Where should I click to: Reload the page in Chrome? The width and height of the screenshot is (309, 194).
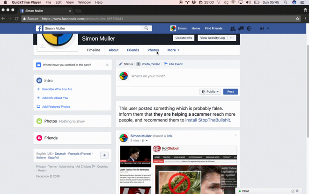17,19
